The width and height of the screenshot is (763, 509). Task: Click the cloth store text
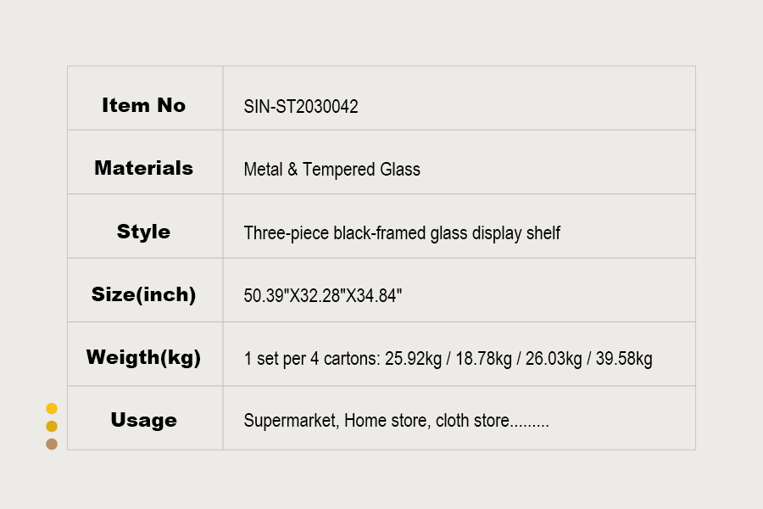point(472,421)
